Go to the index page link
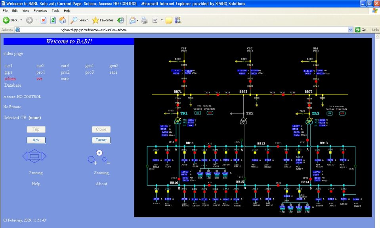Image resolution: width=380 pixels, height=228 pixels. [x=13, y=53]
